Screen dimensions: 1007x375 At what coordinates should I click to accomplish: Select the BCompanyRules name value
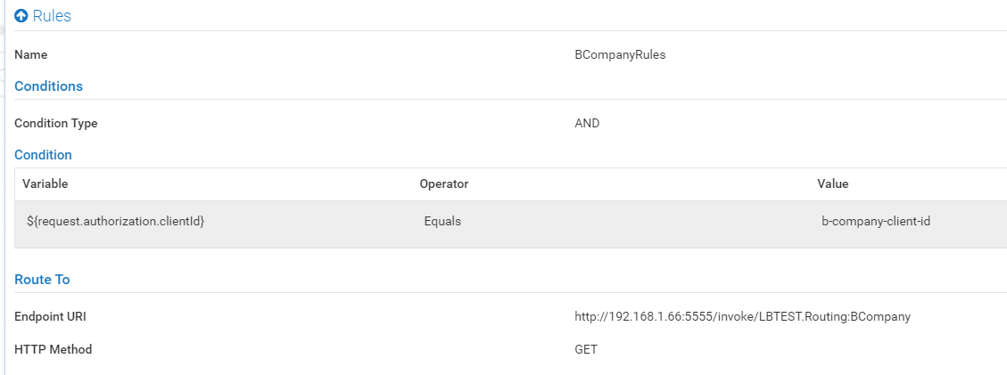tap(620, 54)
